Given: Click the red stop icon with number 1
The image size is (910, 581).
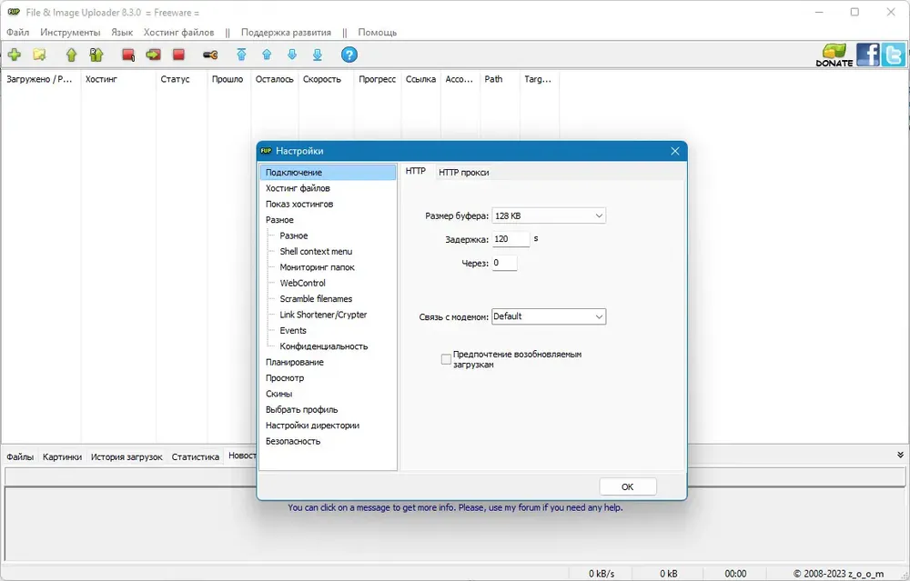Looking at the screenshot, I should point(128,55).
